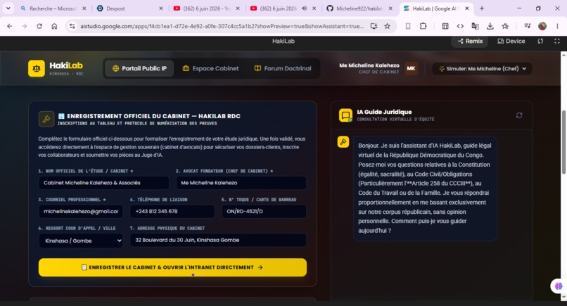567x306 pixels.
Task: Switch to Espace Cabinet tab
Action: tap(210, 68)
